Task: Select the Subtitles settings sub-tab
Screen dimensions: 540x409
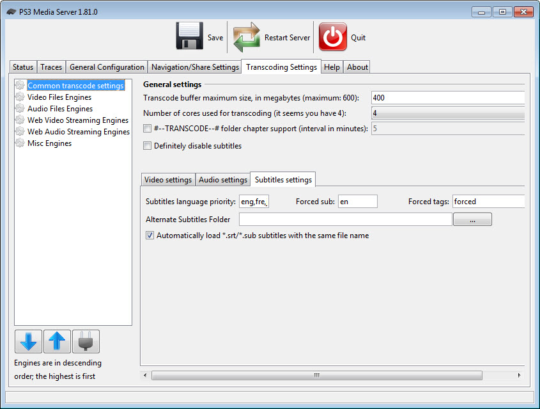Action: (x=283, y=179)
